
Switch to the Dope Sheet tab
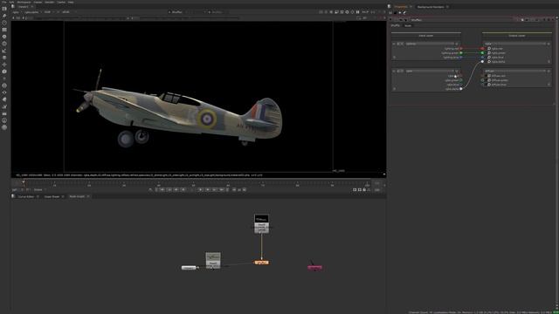[x=52, y=196]
